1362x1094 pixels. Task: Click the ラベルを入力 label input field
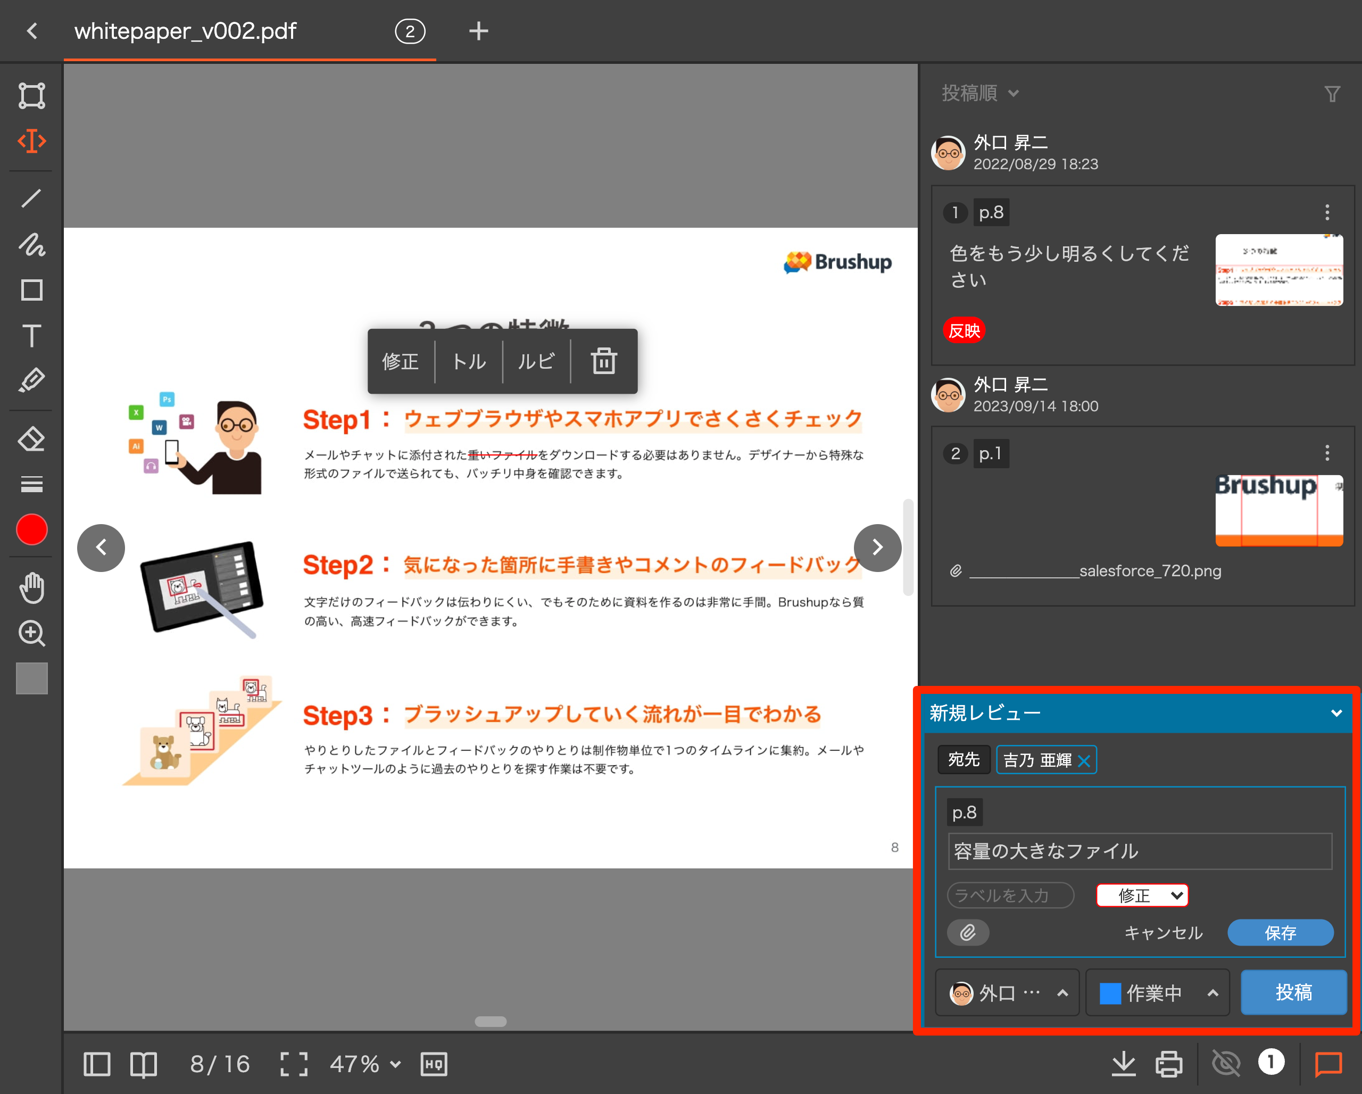(1009, 895)
